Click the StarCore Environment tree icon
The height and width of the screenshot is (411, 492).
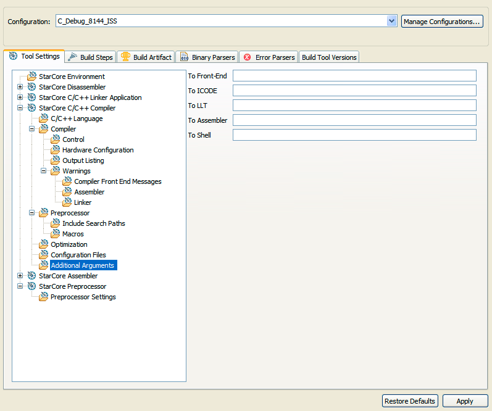31,77
